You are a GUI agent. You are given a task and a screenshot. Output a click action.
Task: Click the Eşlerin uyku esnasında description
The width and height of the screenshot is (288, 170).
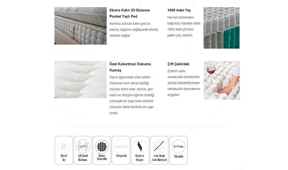(184, 83)
